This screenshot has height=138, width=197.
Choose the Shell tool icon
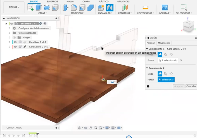[x=82, y=8]
